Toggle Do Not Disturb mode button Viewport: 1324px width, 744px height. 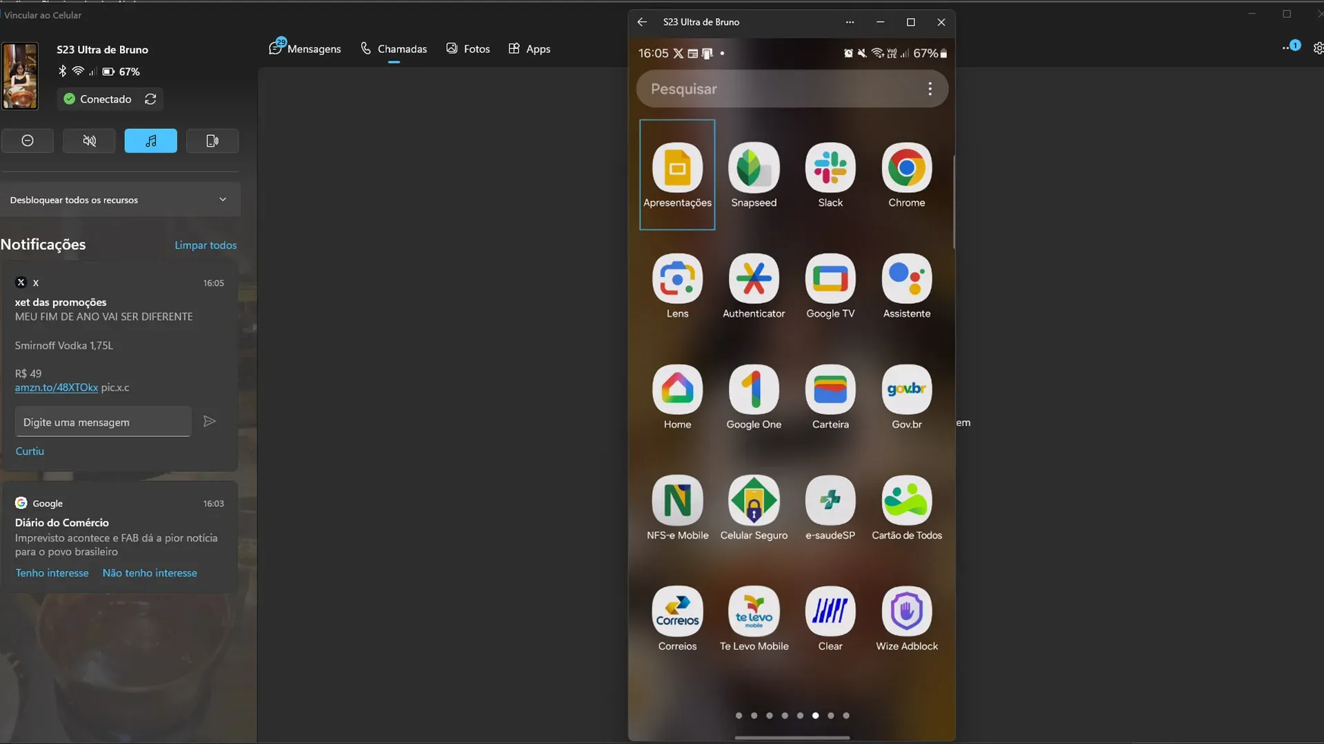(x=28, y=141)
